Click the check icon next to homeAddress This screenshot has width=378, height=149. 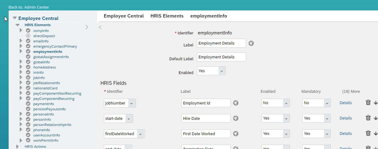28,67
